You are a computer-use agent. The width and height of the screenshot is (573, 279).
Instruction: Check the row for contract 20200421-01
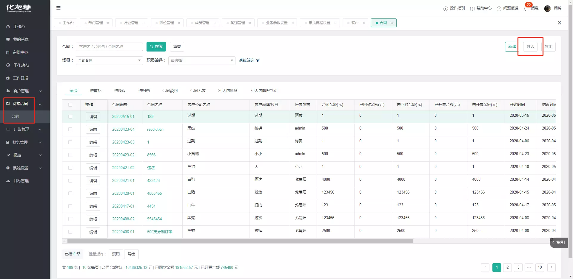pos(70,181)
